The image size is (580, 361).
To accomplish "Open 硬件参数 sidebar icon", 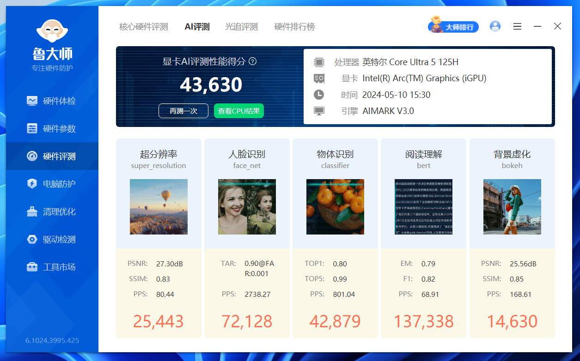I will [32, 128].
